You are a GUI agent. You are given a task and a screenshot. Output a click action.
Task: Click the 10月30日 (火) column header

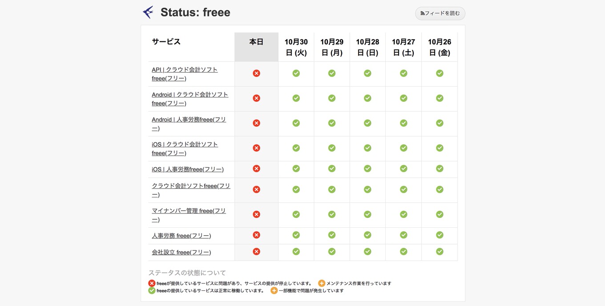tap(296, 47)
